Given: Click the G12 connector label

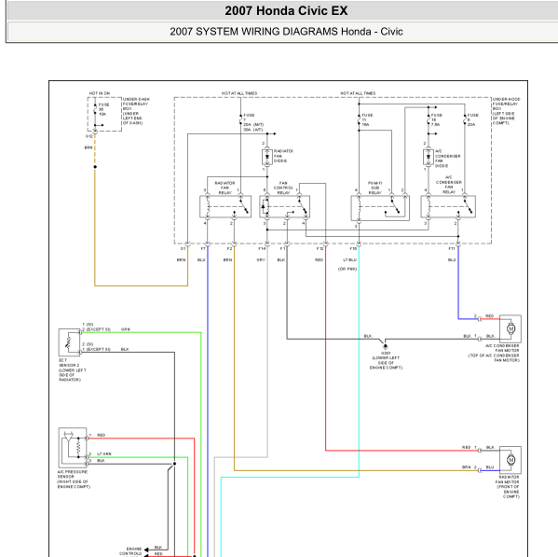Looking at the screenshot, I should point(89,136).
